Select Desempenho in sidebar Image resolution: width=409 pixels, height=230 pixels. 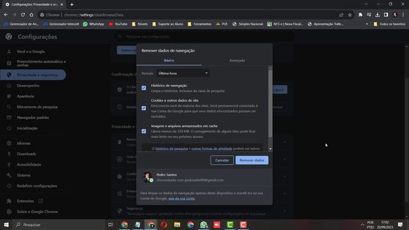(x=28, y=86)
